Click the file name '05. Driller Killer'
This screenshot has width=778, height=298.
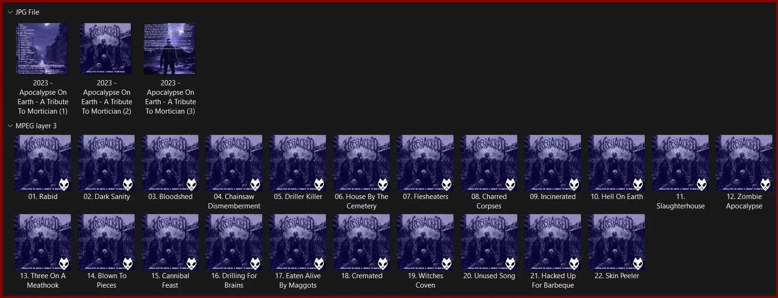298,197
